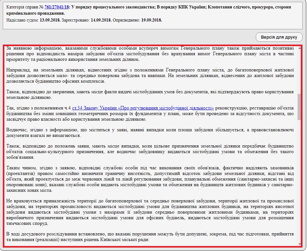Viewport: 307px width, 251px height.
Task: Click paragraph starting 'Також, відповідно до звернення'
Action: [x=150, y=95]
